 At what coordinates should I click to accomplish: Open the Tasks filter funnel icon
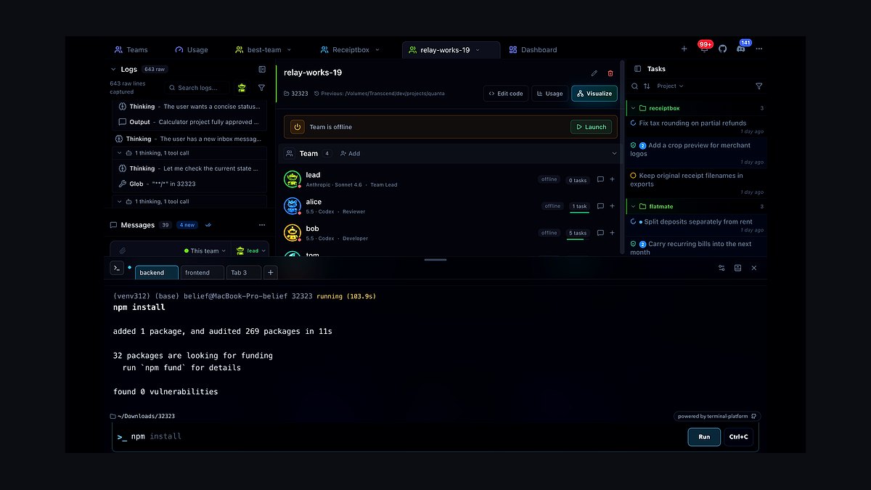pos(759,86)
